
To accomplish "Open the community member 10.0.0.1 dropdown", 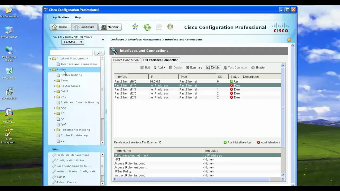I will (x=81, y=42).
